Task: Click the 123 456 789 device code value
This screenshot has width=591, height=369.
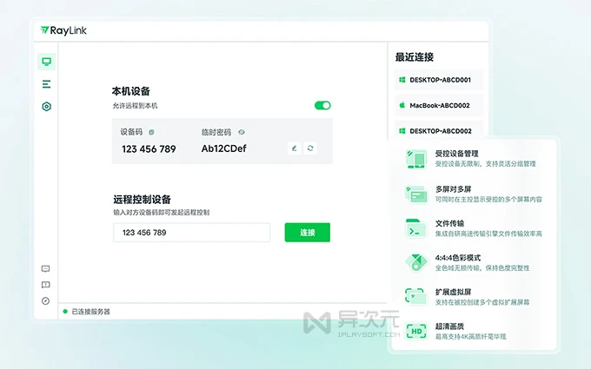Action: [149, 149]
